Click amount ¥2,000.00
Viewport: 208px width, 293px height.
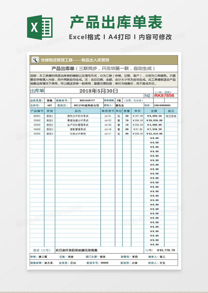click(x=154, y=125)
